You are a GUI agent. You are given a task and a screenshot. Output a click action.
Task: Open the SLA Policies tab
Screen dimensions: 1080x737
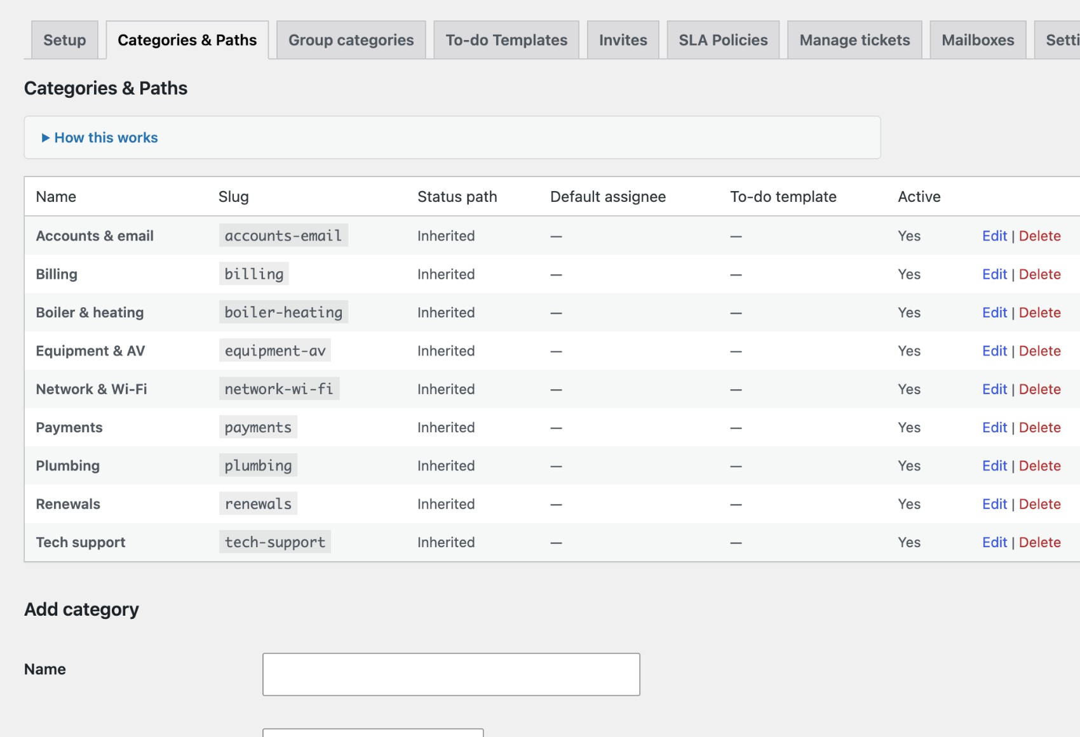pos(723,40)
